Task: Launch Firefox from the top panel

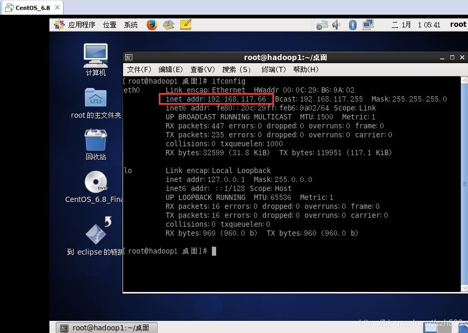Action: (151, 24)
